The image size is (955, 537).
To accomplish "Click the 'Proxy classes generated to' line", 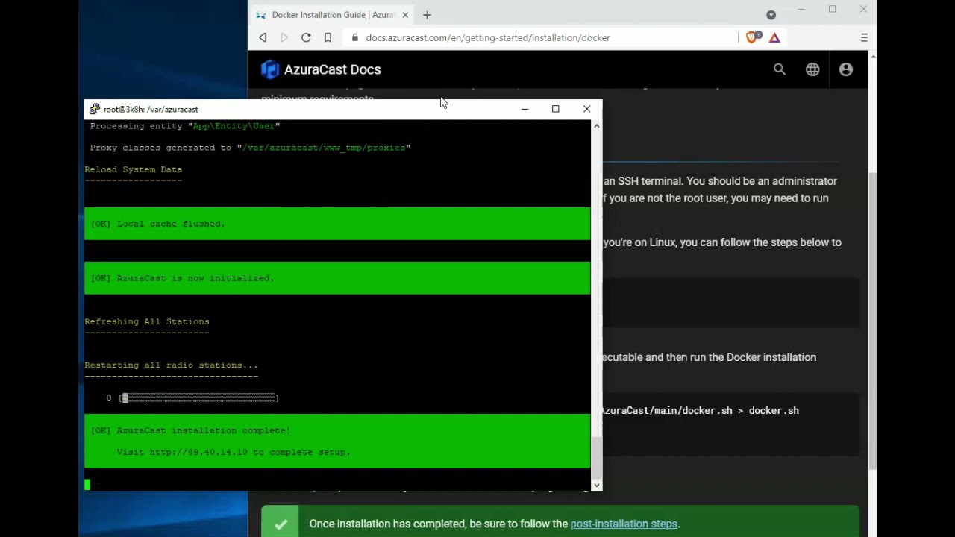I will (x=250, y=148).
